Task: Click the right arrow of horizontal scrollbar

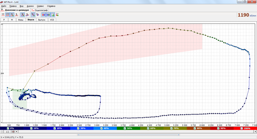Action: [255, 132]
